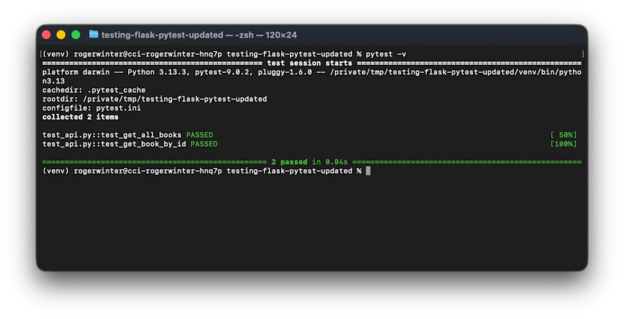The image size is (624, 319).
Task: Click the 'pytest -v' command text
Action: click(x=386, y=54)
